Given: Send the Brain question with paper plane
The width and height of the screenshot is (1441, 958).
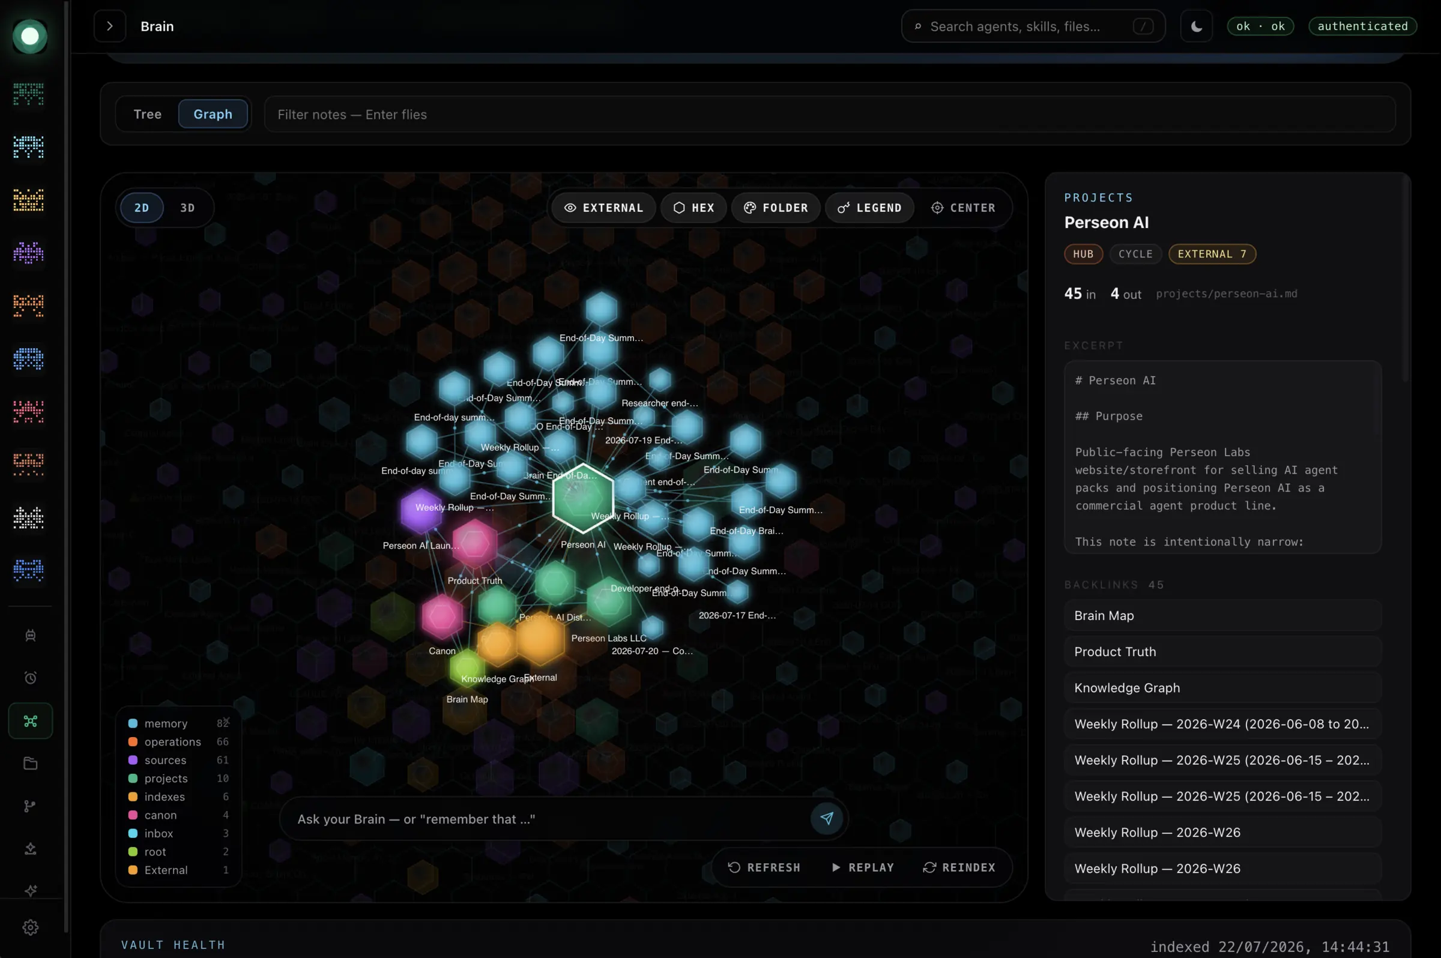Looking at the screenshot, I should point(826,818).
